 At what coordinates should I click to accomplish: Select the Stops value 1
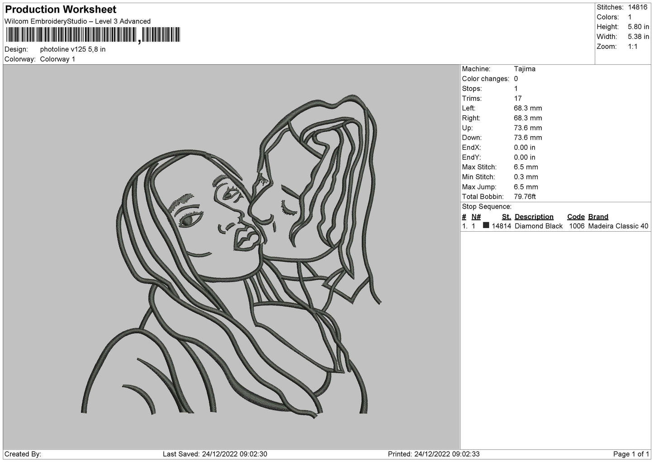(516, 89)
